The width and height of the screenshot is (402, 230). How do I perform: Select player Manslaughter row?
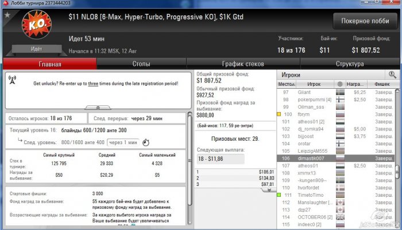pyautogui.click(x=335, y=203)
